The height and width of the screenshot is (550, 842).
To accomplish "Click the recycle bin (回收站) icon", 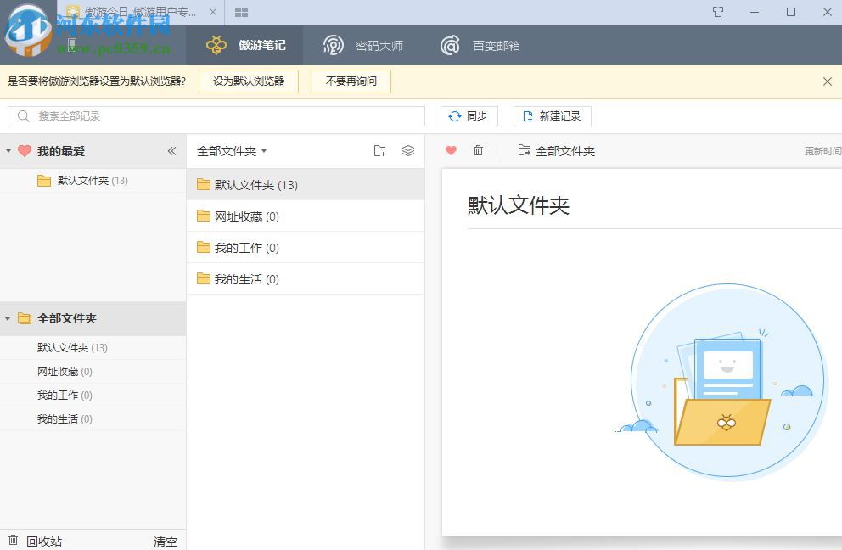I will [x=14, y=541].
